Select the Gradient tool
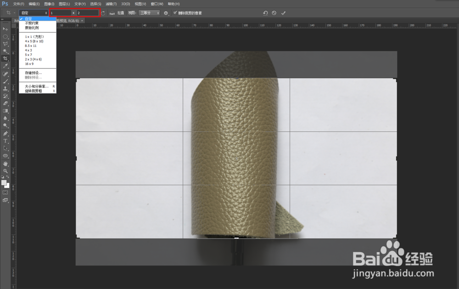The height and width of the screenshot is (289, 459). click(5, 111)
